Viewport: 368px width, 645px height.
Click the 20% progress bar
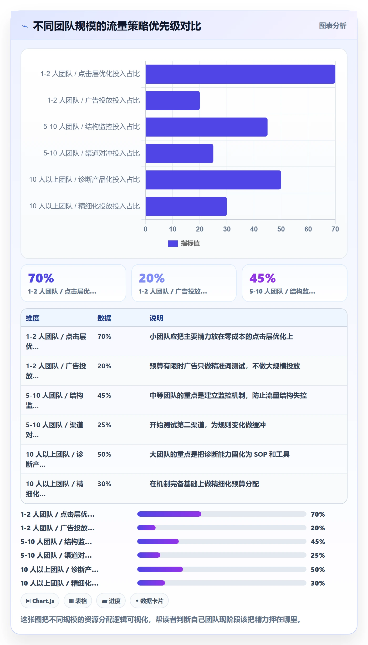pos(222,528)
